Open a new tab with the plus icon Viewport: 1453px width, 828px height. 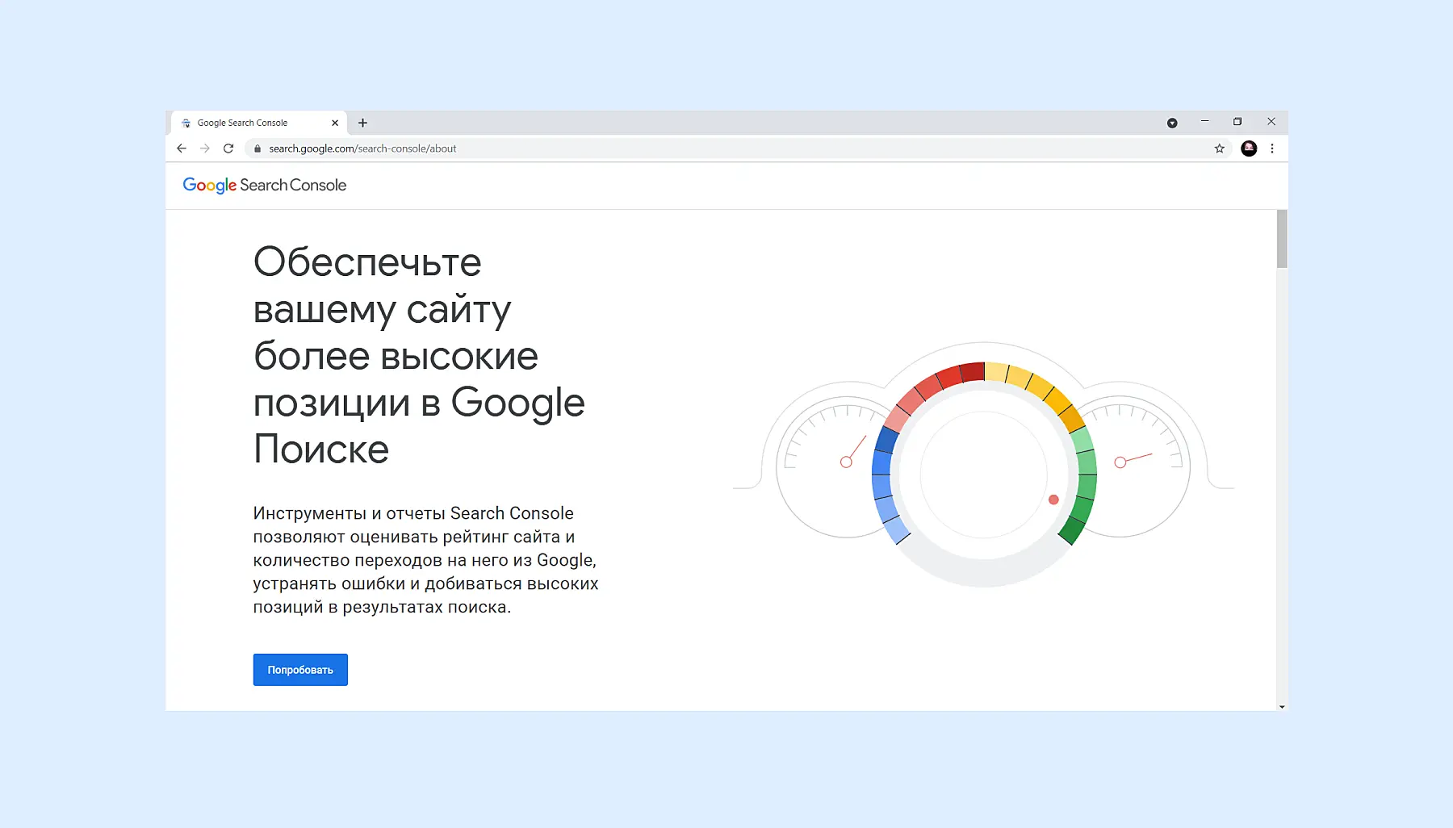[x=362, y=123]
